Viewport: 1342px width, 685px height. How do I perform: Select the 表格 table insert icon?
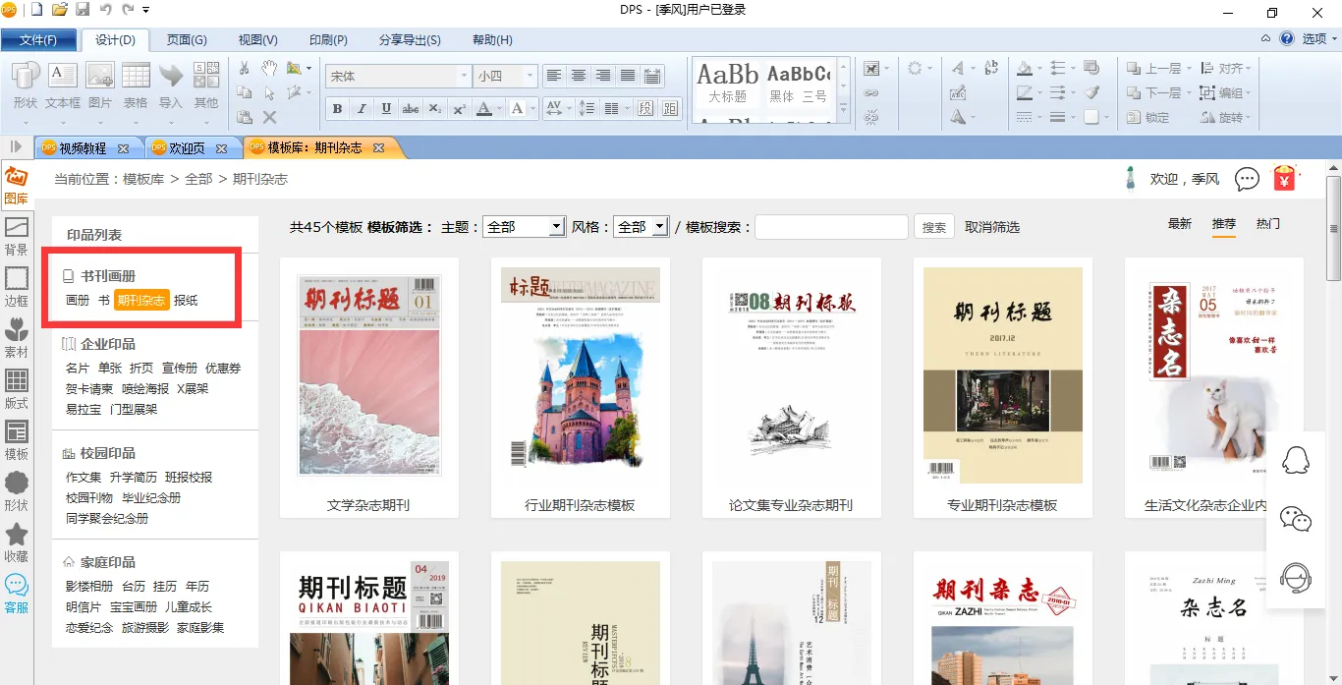click(x=136, y=85)
